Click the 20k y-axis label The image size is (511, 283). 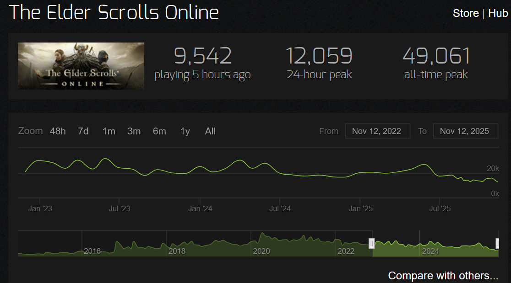pos(493,168)
